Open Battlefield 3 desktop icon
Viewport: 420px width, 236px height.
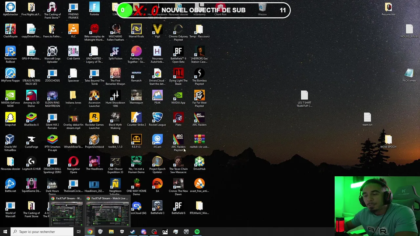pyautogui.click(x=157, y=207)
